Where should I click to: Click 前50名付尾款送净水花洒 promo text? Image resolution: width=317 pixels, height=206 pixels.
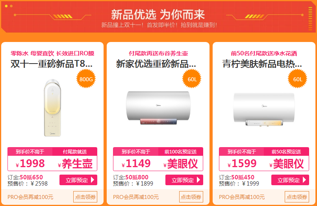[264, 53]
